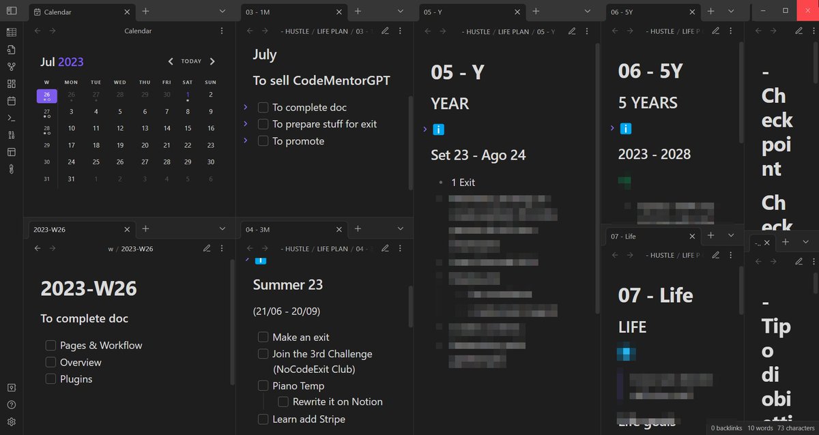The image size is (819, 435).
Task: Click the calendar daily note ribbon icon
Action: click(x=12, y=100)
